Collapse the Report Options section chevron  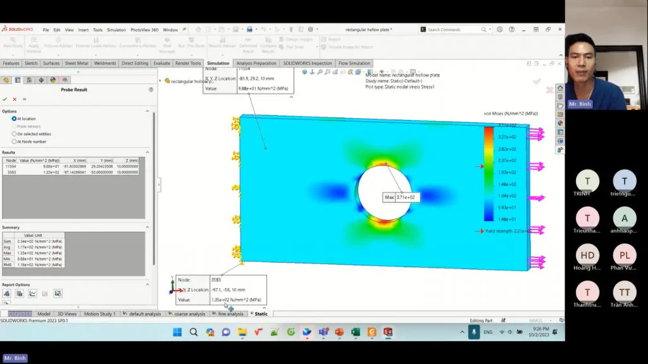147,285
